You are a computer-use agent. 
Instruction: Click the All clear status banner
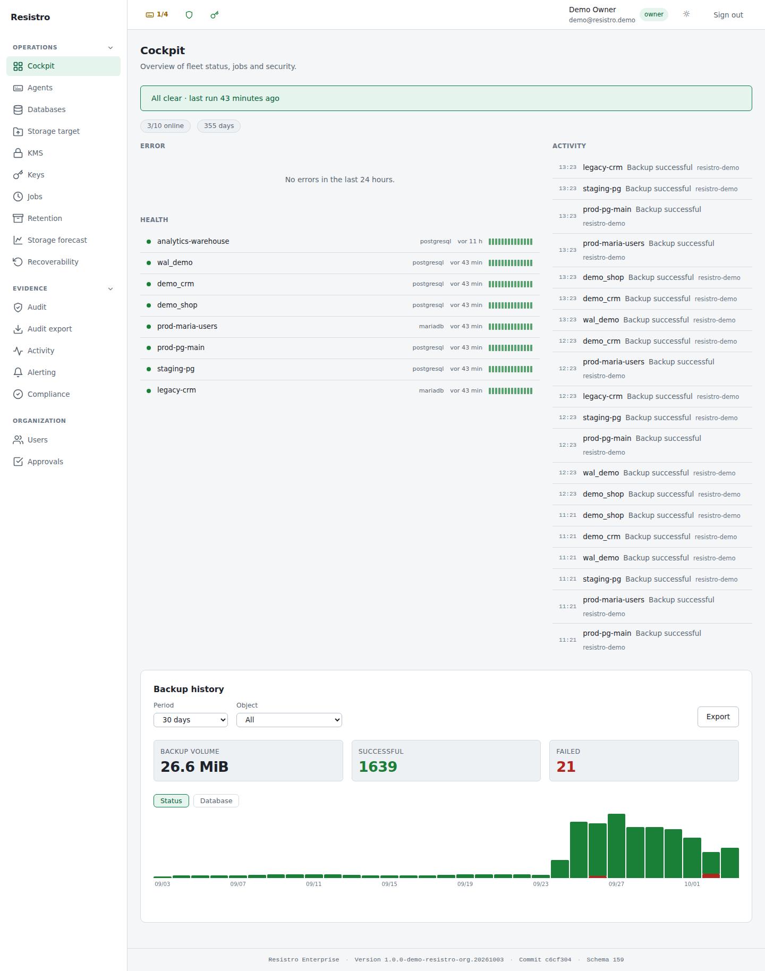click(446, 99)
